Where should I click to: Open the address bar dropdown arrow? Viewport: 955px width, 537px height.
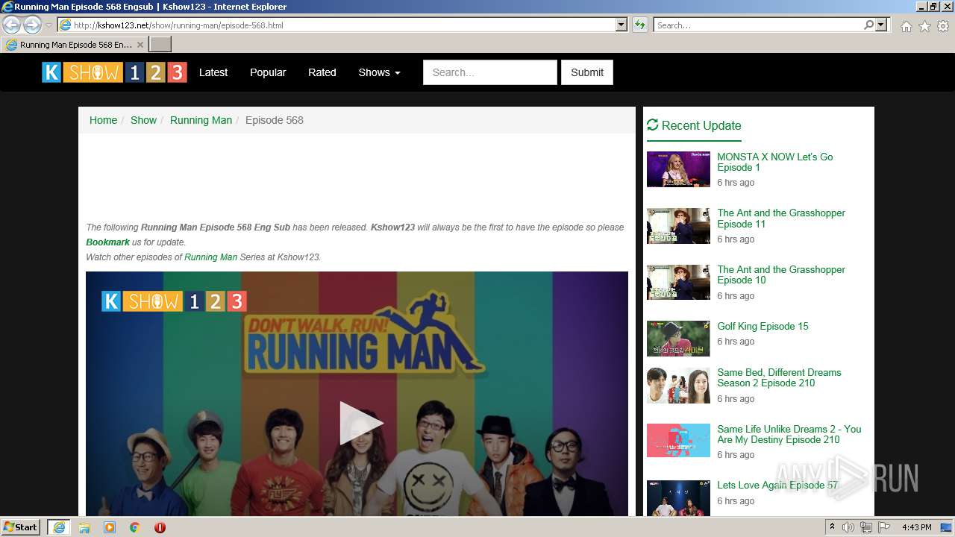coord(621,25)
